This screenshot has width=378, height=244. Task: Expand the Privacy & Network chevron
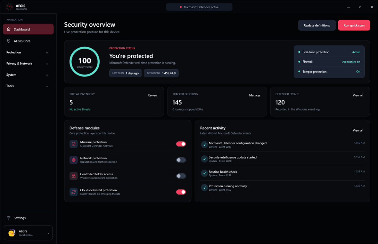click(x=47, y=64)
